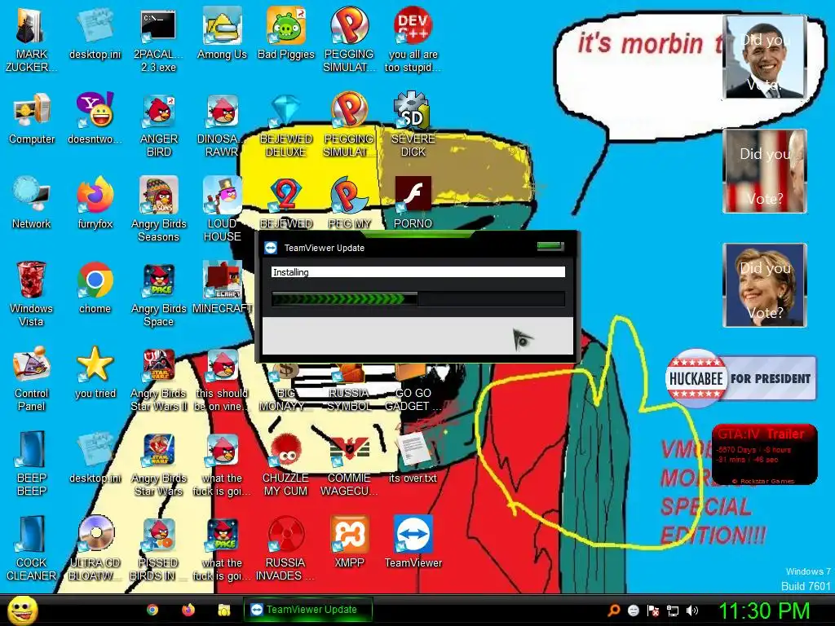Click the magnifier tray icon
The image size is (835, 626).
tap(613, 611)
